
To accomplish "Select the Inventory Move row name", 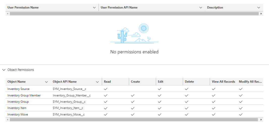I will pyautogui.click(x=18, y=114).
